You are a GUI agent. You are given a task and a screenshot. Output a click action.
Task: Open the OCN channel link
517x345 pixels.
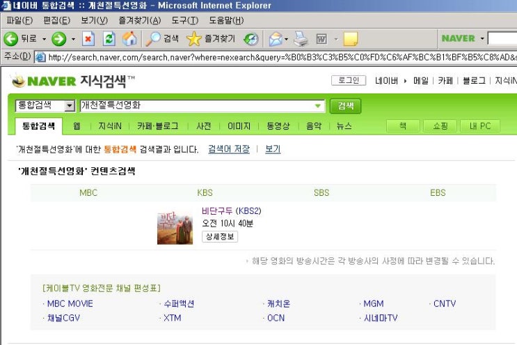click(276, 319)
